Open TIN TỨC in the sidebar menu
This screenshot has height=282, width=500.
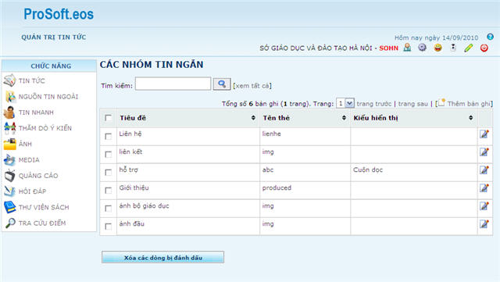point(31,80)
